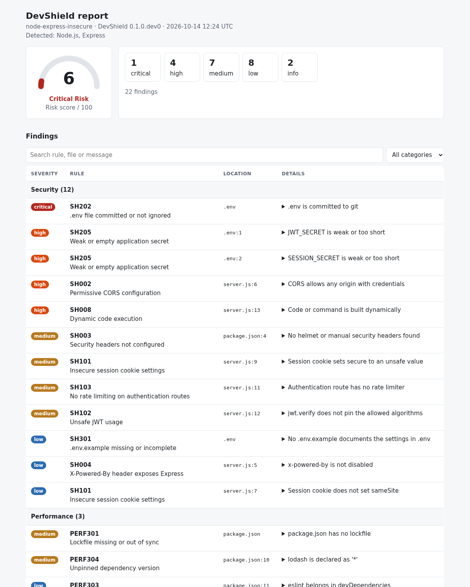Click the high badge for SH002 CORS
470x587 pixels.
pyautogui.click(x=40, y=284)
